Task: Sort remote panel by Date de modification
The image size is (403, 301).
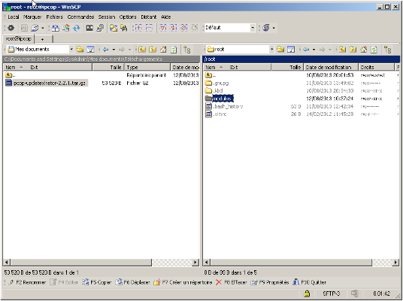Action: [331, 68]
